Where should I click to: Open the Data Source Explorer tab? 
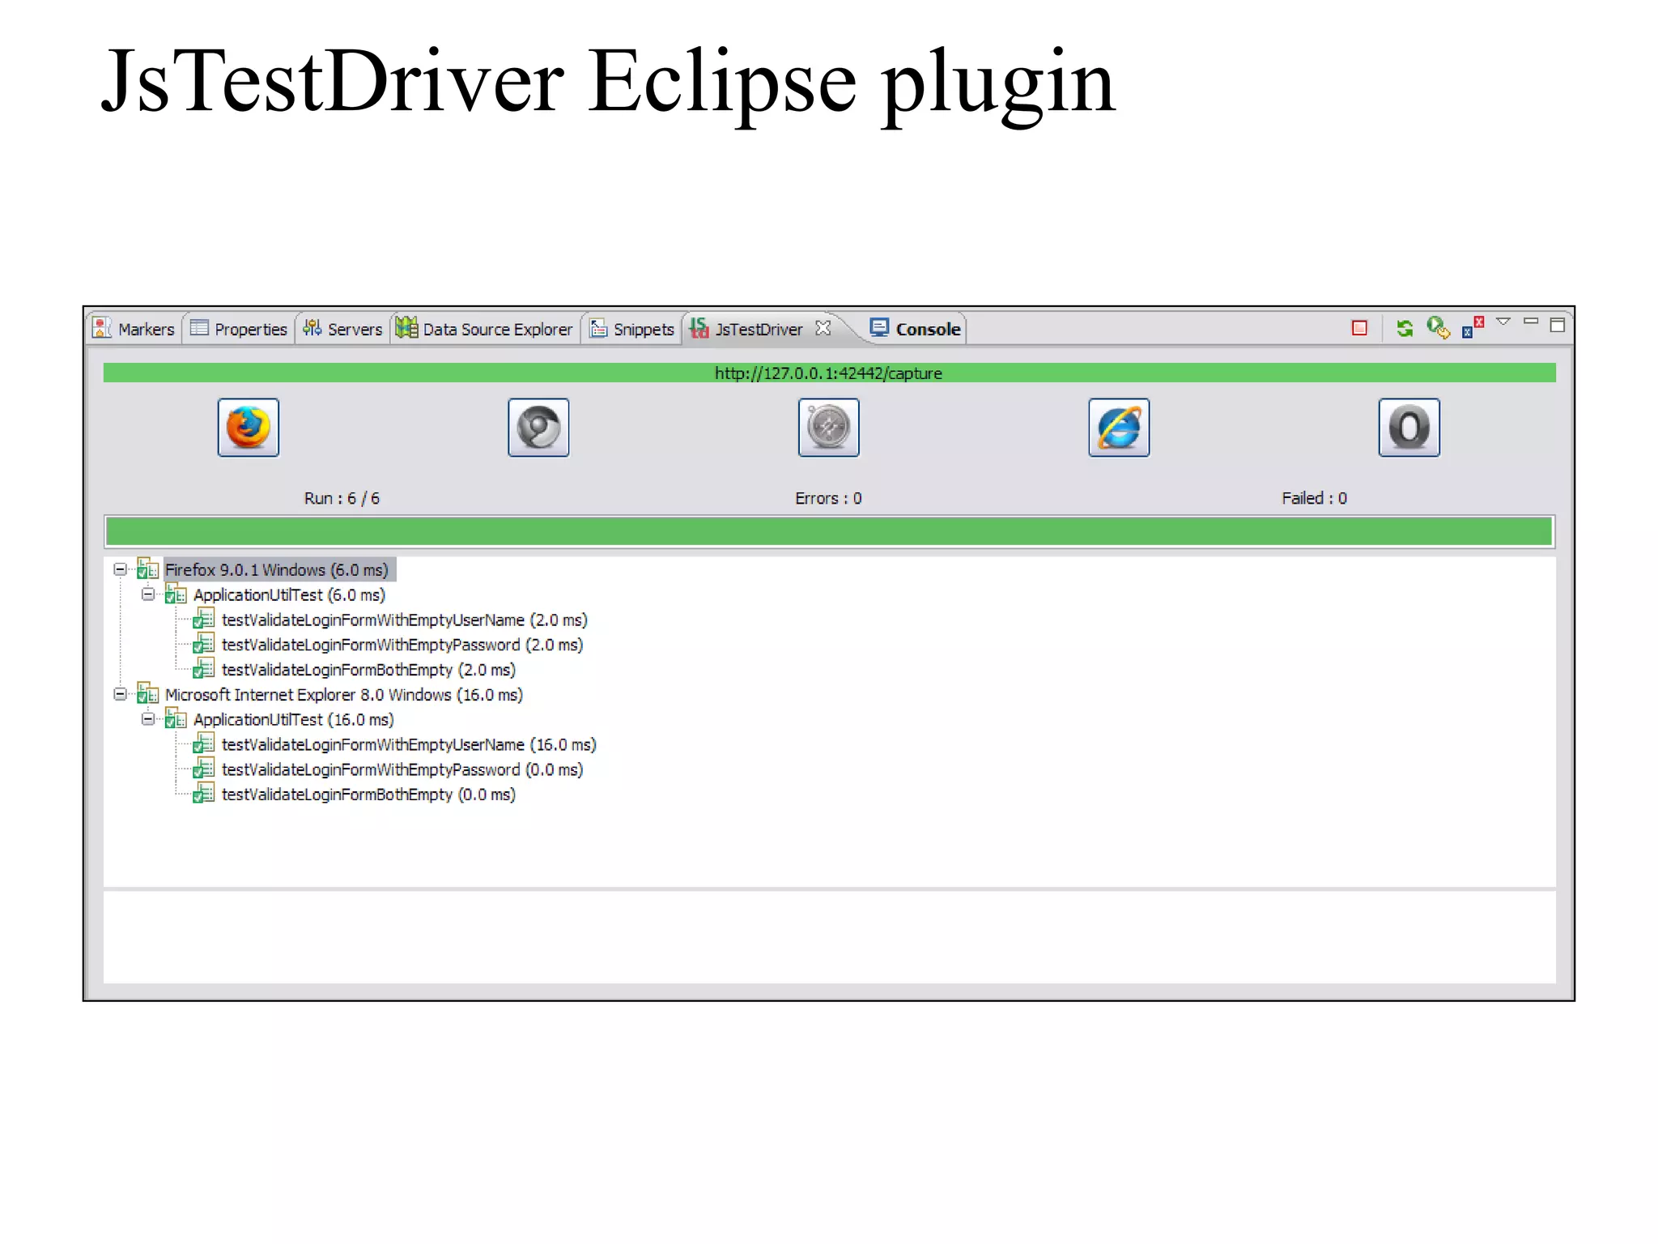(x=485, y=329)
